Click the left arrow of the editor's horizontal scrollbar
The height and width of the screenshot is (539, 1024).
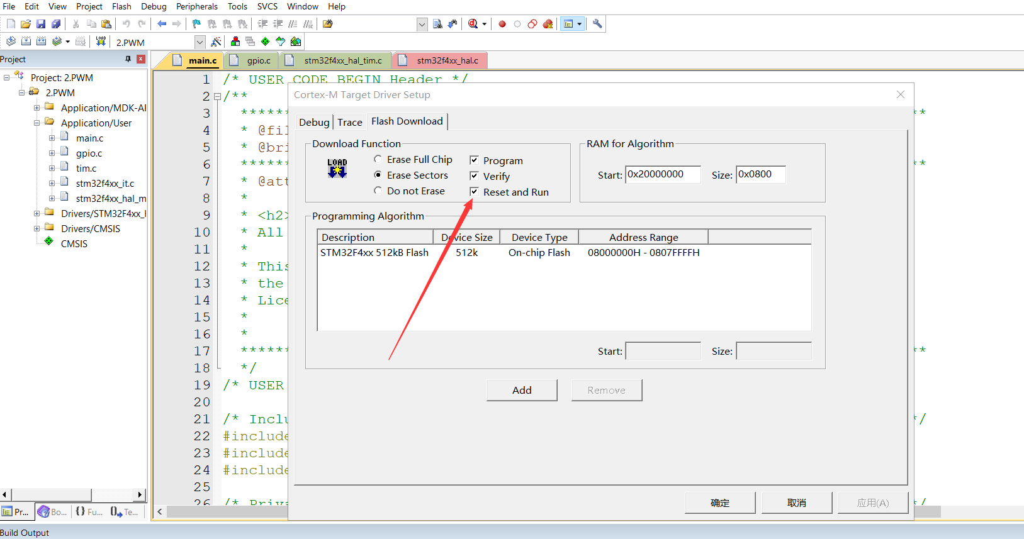click(x=160, y=511)
